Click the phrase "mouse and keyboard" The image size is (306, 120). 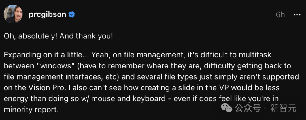pyautogui.click(x=128, y=99)
